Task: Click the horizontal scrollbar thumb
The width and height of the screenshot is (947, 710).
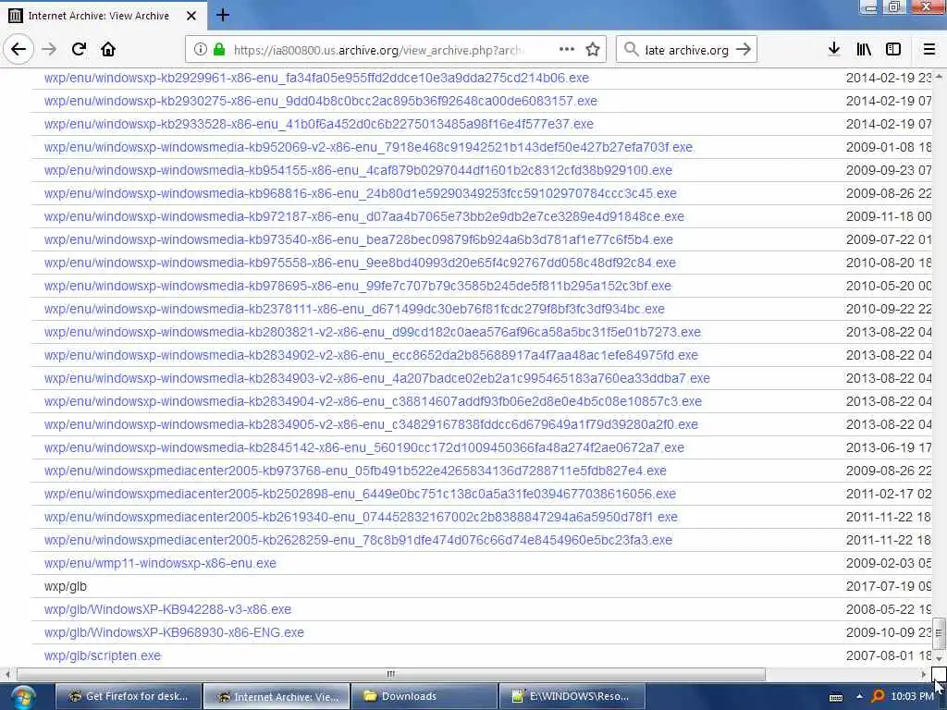Action: [391, 674]
